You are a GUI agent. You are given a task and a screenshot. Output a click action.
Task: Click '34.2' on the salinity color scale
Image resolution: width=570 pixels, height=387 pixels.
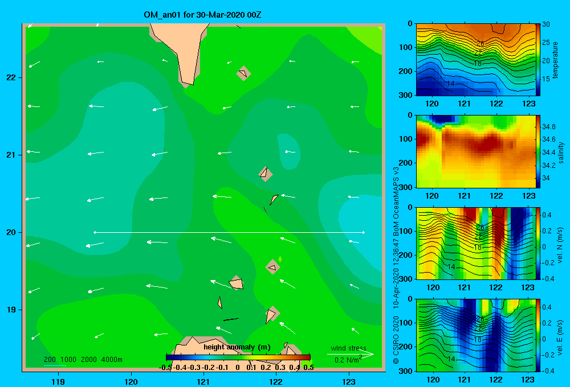[549, 165]
